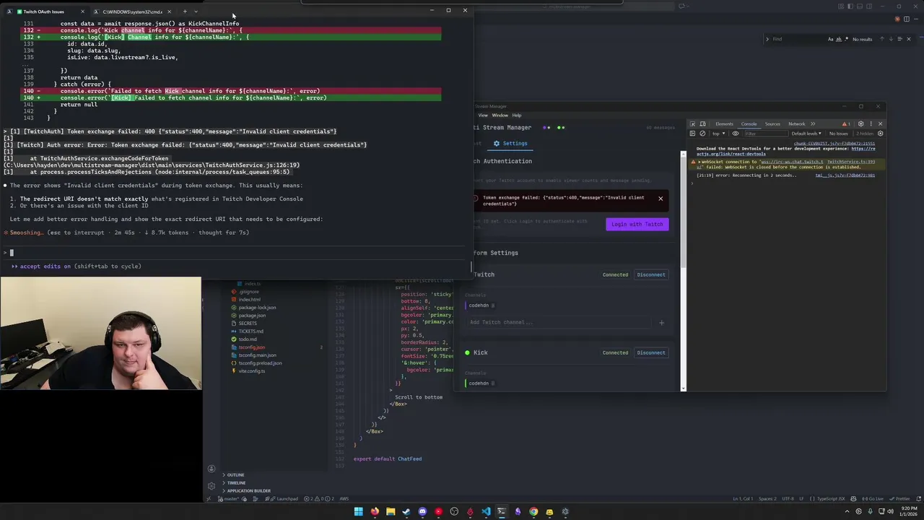The height and width of the screenshot is (520, 924).
Task: Click the Find box previous match arrow
Action: [881, 39]
